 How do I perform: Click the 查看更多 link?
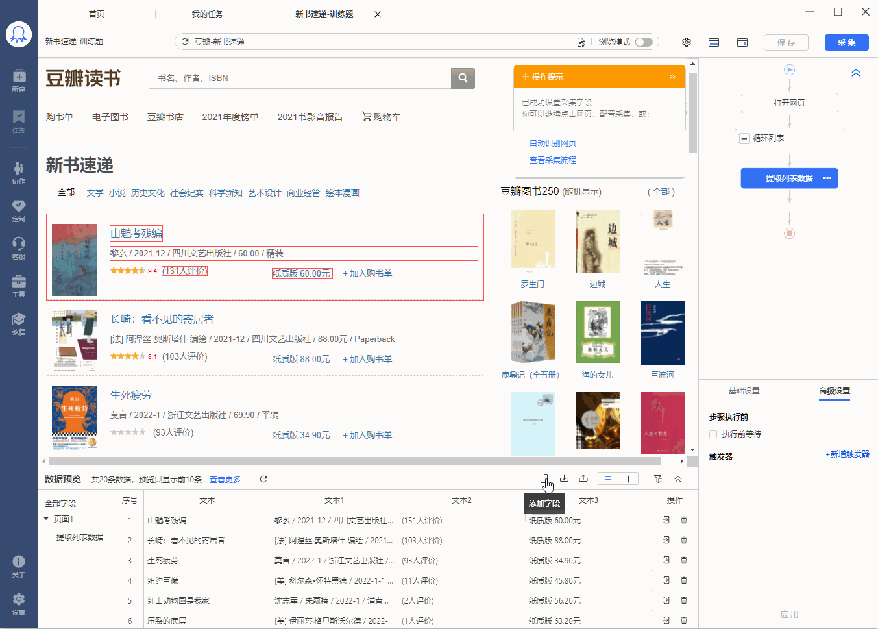coord(225,479)
